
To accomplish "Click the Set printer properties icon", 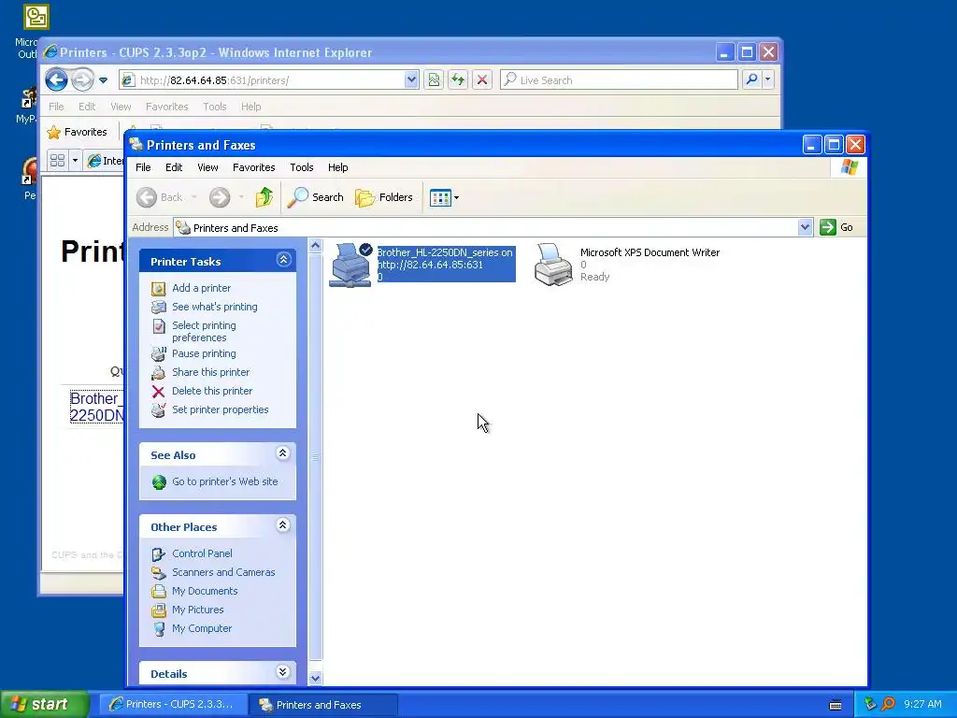I will [x=159, y=409].
